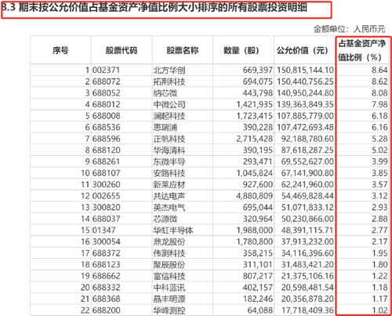Select stock name 澜起科技
The width and height of the screenshot is (392, 316).
pos(169,116)
